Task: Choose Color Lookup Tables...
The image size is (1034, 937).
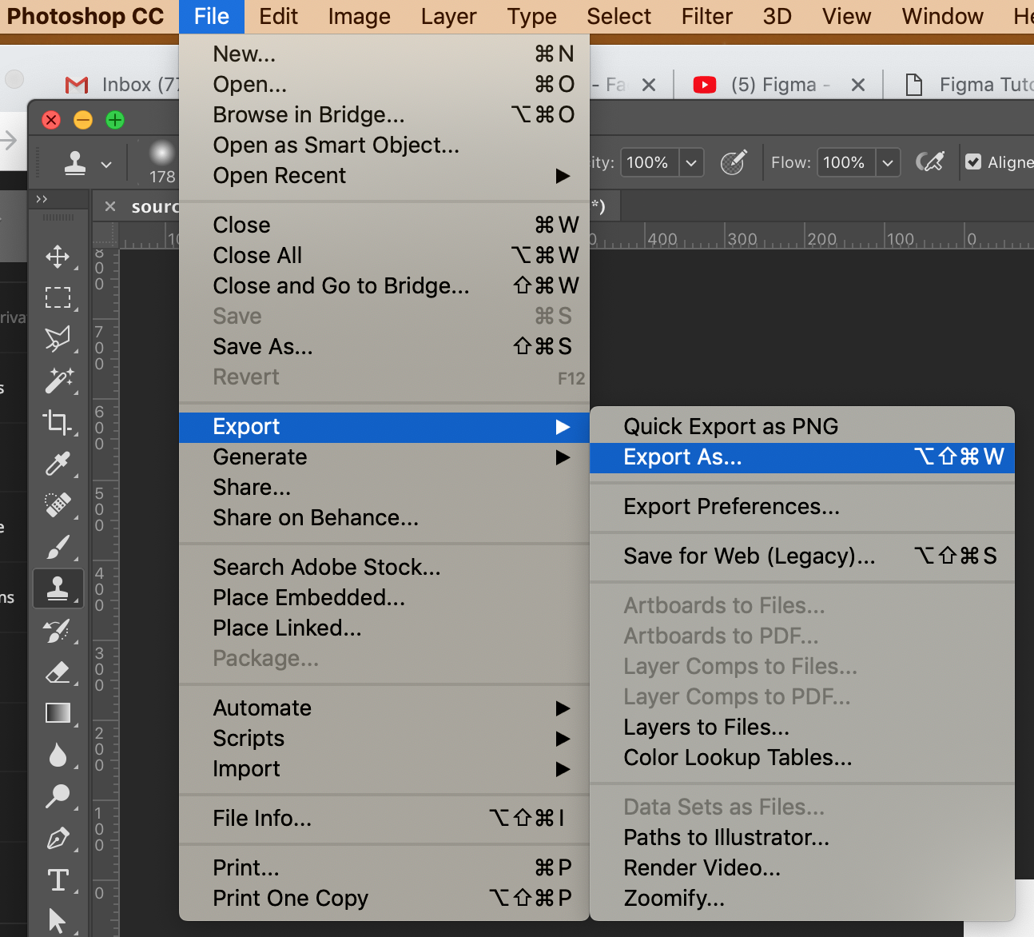Action: pos(802,758)
